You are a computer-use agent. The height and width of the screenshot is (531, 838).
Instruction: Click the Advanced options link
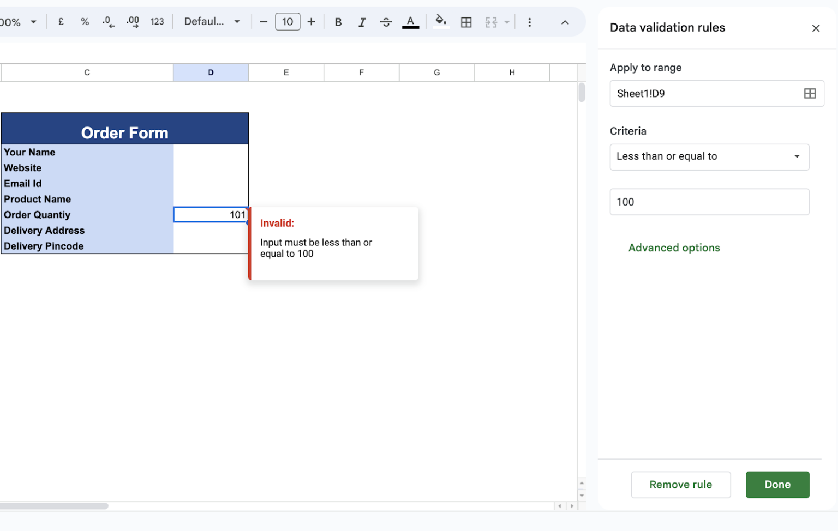(674, 248)
